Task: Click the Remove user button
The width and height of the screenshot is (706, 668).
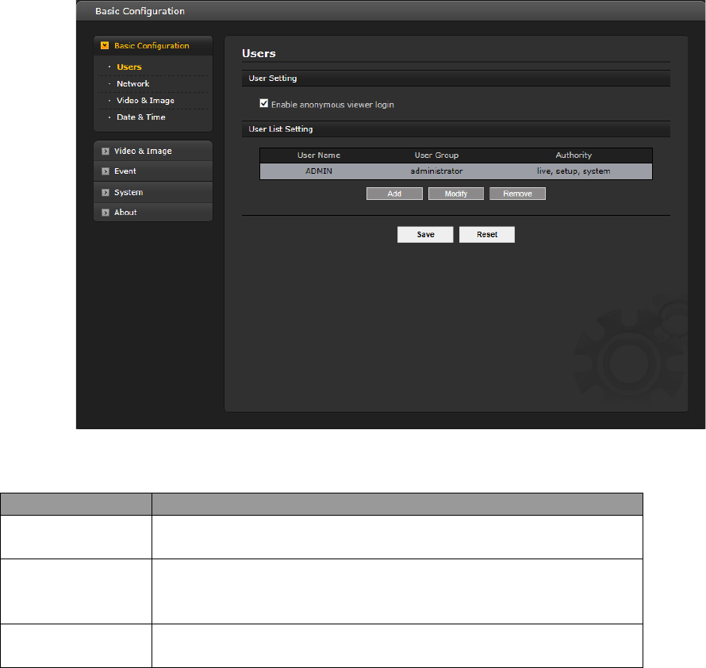Action: 518,194
